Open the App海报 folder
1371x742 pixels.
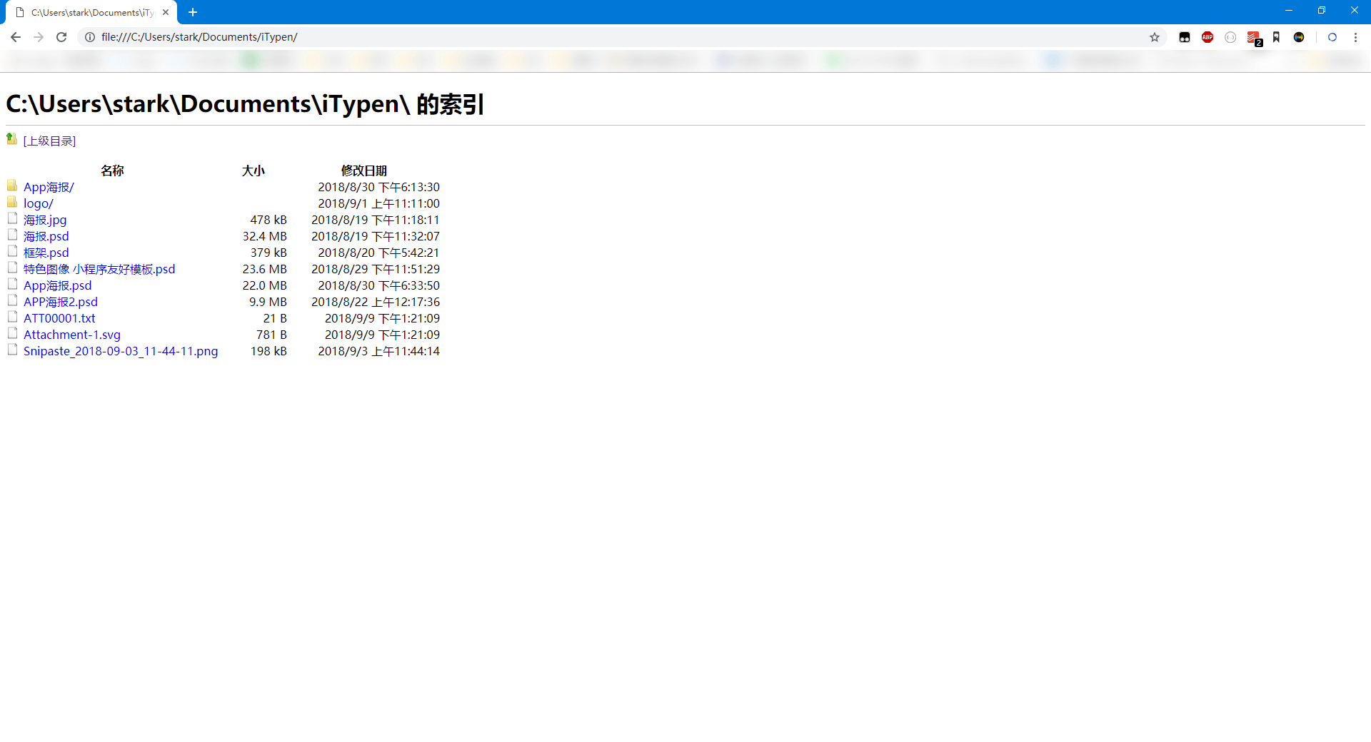(49, 187)
